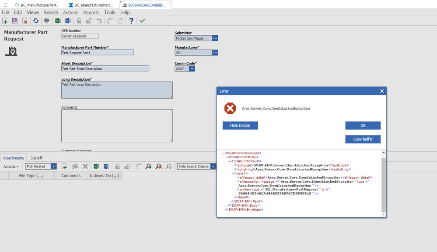Click Clear Search Criteria icon in Attachments toolbar

pos(159,167)
